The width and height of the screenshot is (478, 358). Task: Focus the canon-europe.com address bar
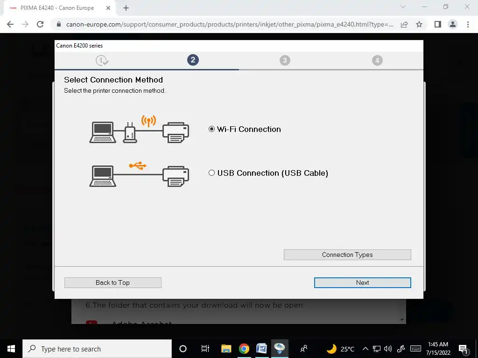[x=230, y=24]
